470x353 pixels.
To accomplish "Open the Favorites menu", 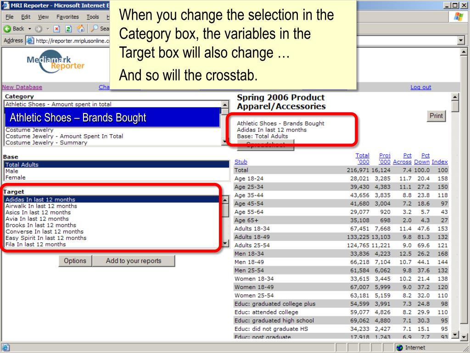I will (x=67, y=17).
